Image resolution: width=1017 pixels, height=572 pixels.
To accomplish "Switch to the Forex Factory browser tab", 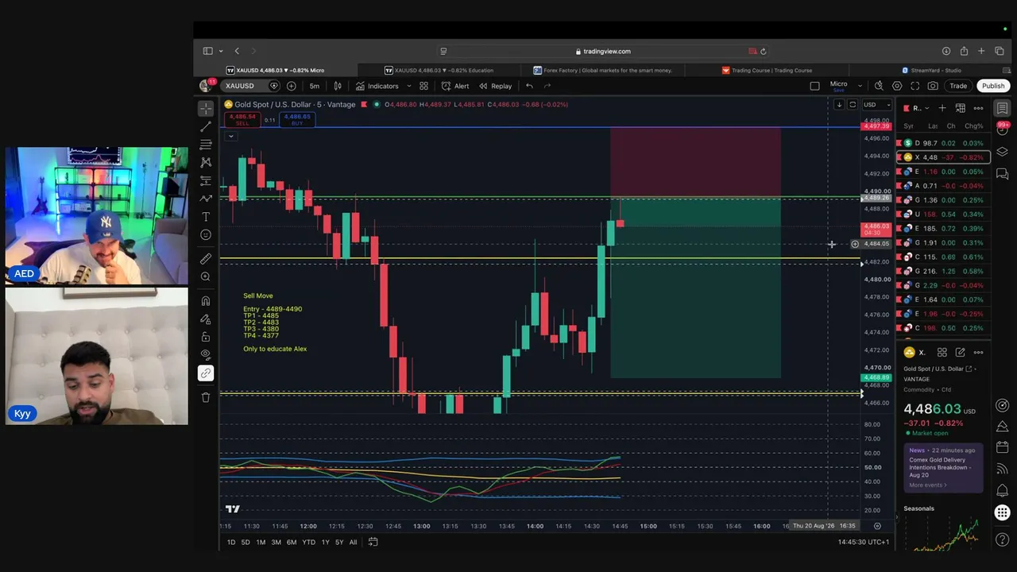I will click(602, 70).
